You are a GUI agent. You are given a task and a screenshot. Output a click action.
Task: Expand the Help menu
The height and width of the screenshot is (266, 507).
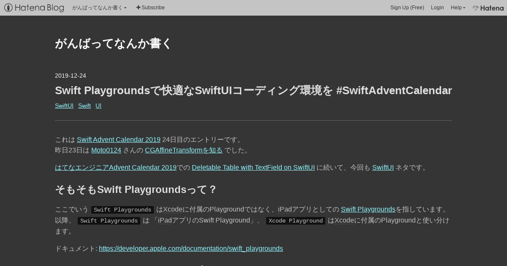point(458,8)
